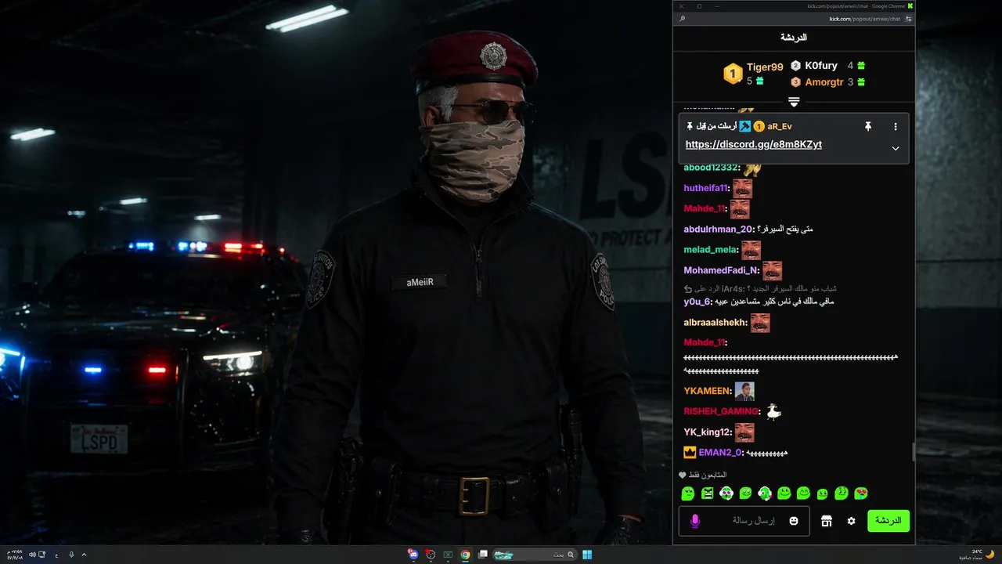
Task: Click the green الدردشة send button
Action: pos(888,521)
